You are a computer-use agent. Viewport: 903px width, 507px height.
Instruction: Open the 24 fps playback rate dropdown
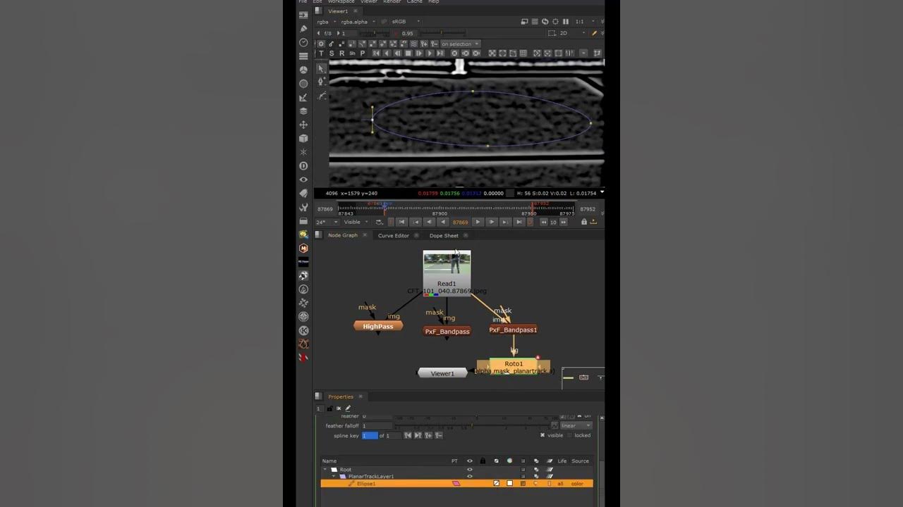click(327, 222)
